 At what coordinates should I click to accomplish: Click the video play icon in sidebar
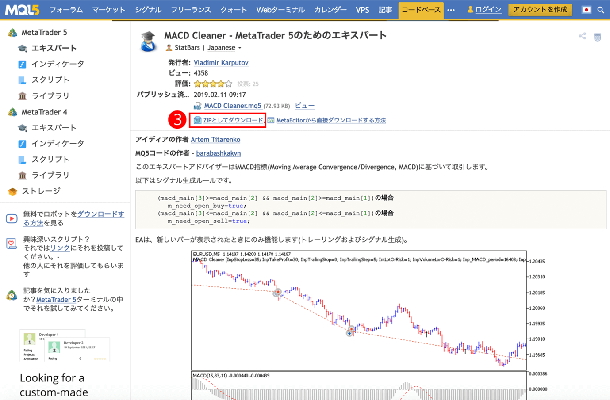pyautogui.click(x=12, y=218)
